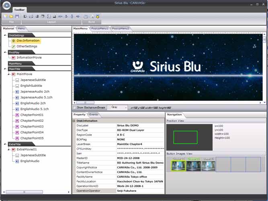This screenshot has height=201, width=268.
Task: Select the Navigation tab
Action: pos(174,115)
